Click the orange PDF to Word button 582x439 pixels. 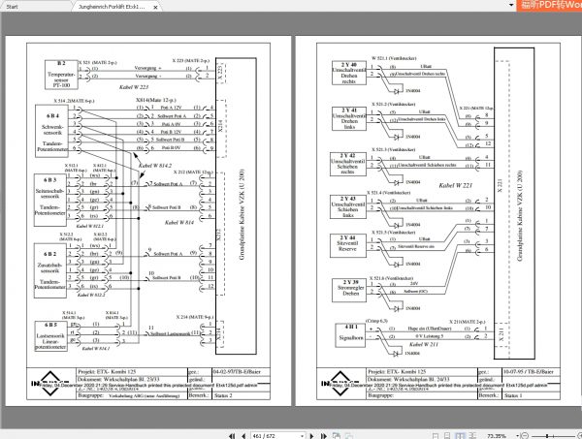(x=549, y=5)
